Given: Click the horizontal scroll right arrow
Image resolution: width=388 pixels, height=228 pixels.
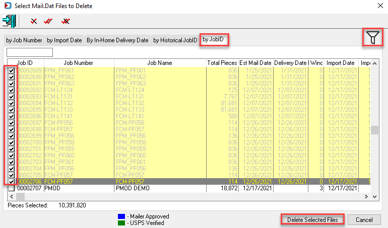Looking at the screenshot, I should point(366,197).
